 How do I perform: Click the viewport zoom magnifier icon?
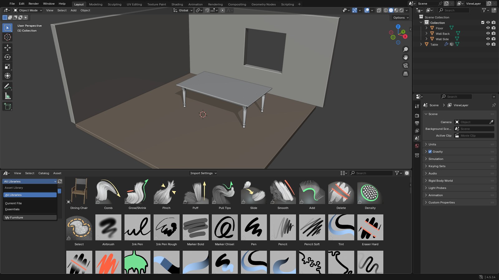tap(405, 49)
